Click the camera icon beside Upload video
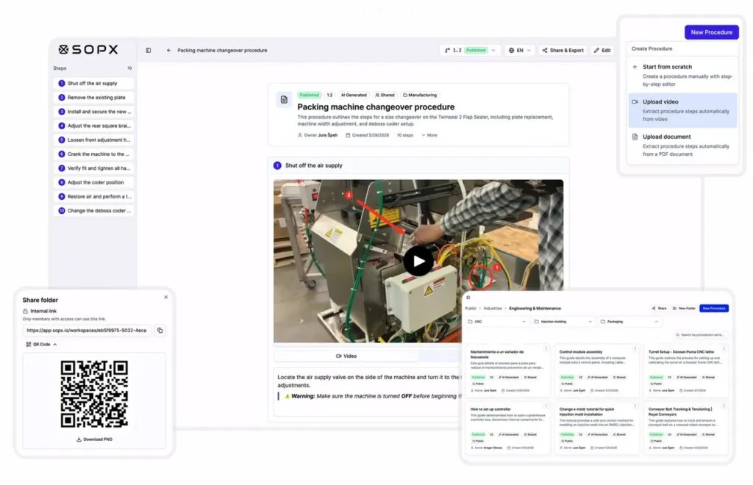The height and width of the screenshot is (485, 753). pos(635,101)
